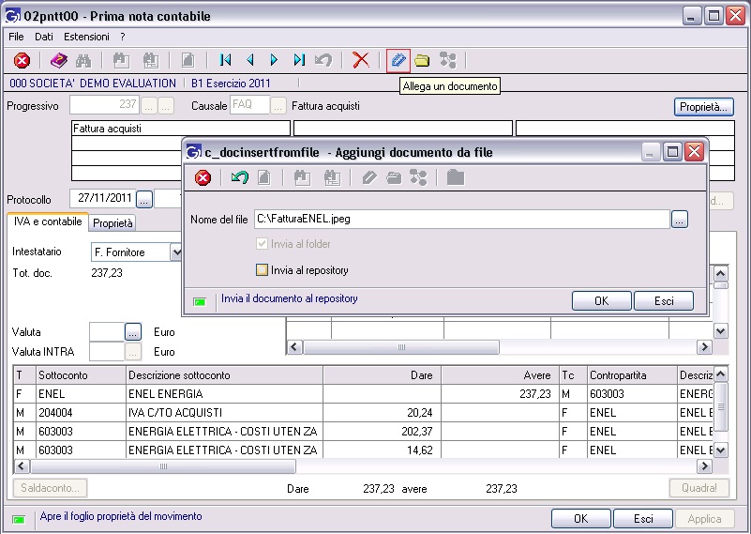Click green status indicator in main window status bar

point(19,519)
